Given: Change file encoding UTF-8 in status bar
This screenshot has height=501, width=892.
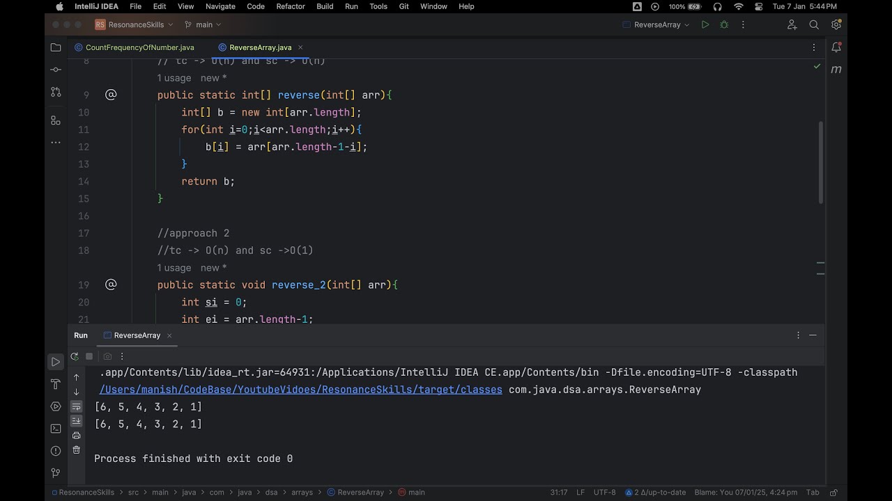Looking at the screenshot, I should point(605,492).
